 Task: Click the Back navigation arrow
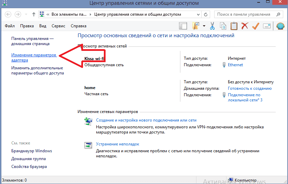(8, 14)
